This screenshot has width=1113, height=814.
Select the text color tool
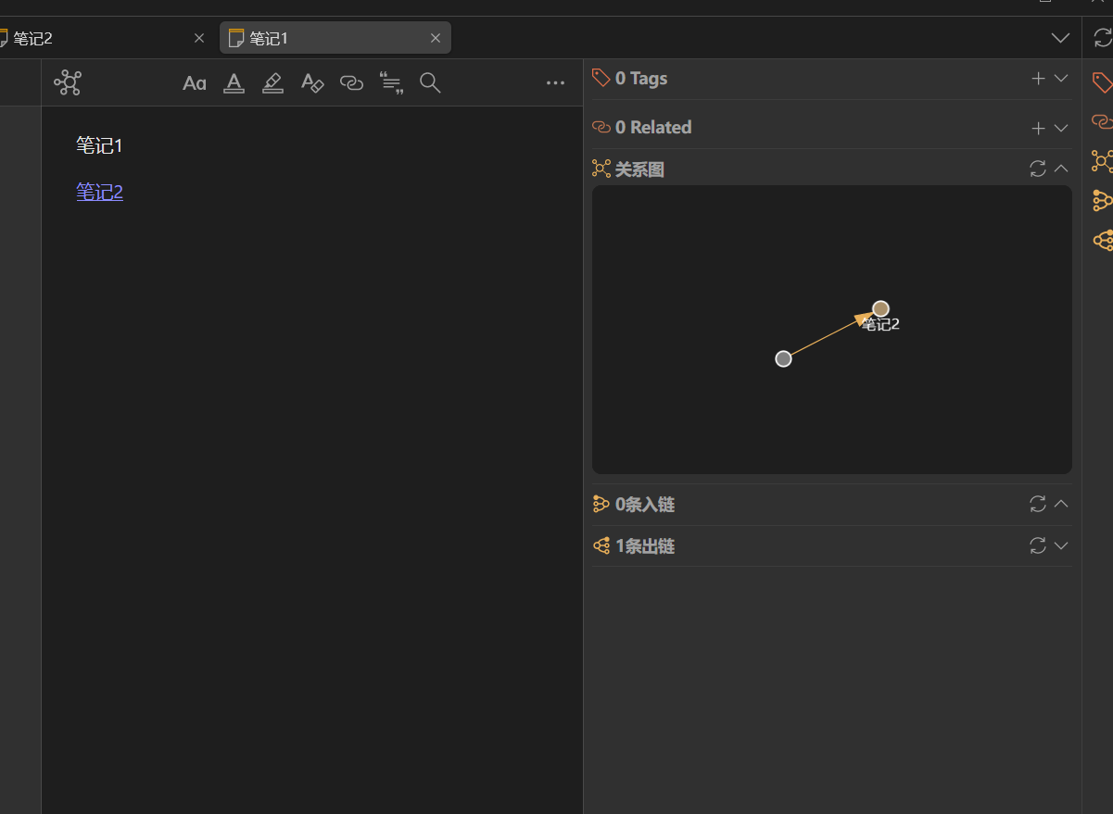click(234, 83)
